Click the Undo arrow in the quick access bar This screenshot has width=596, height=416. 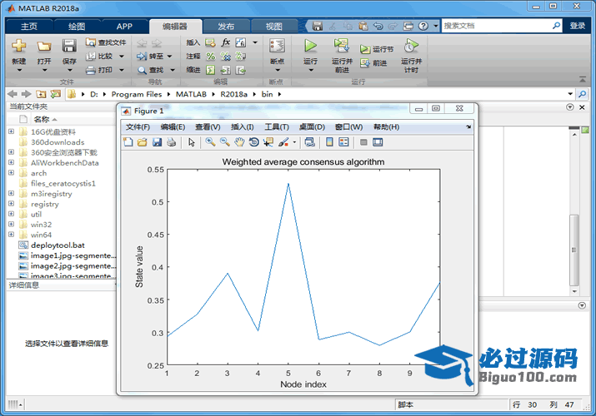[x=378, y=26]
